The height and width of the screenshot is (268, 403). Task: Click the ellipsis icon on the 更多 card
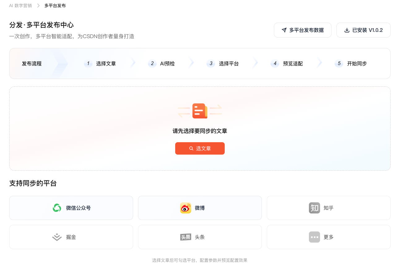coord(314,237)
